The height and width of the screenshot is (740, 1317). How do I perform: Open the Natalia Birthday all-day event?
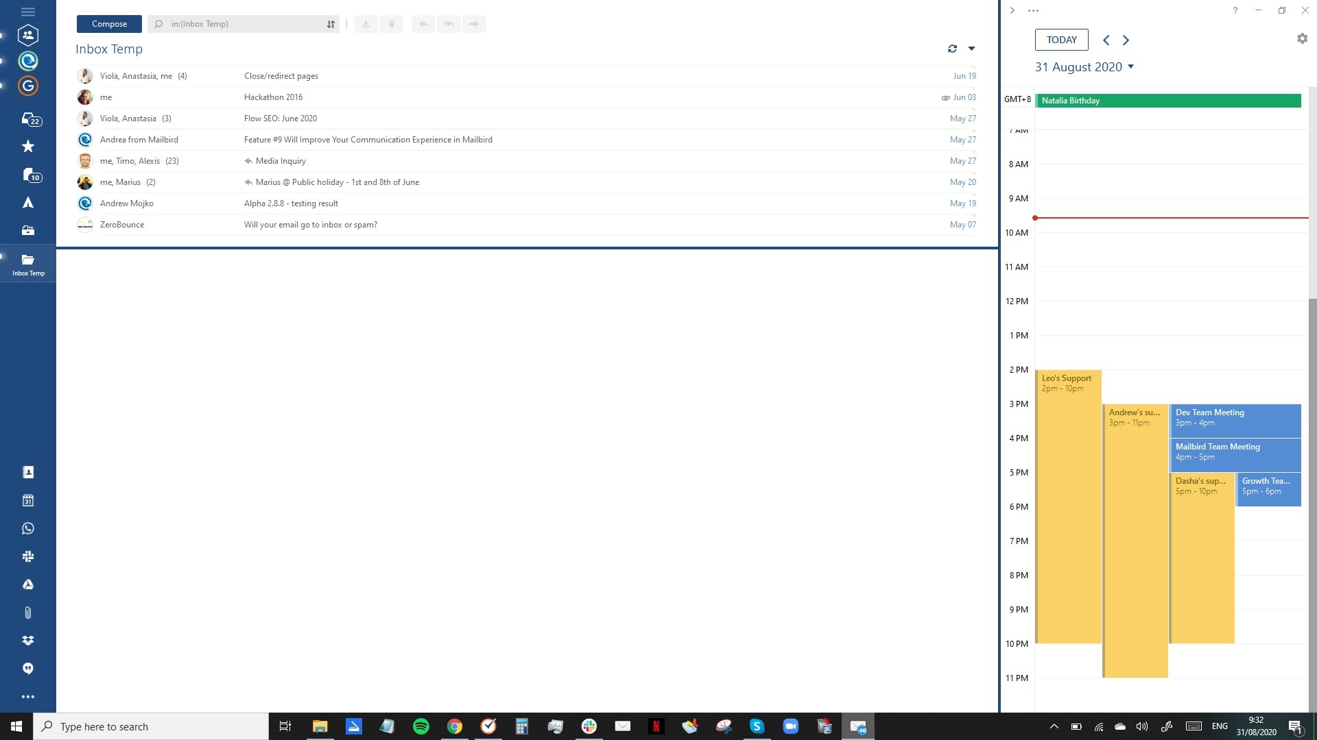(x=1168, y=101)
